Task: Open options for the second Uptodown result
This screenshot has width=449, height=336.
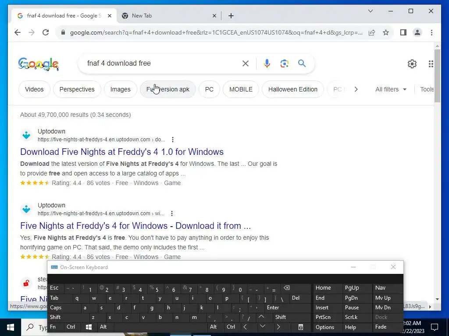Action: coord(171,213)
